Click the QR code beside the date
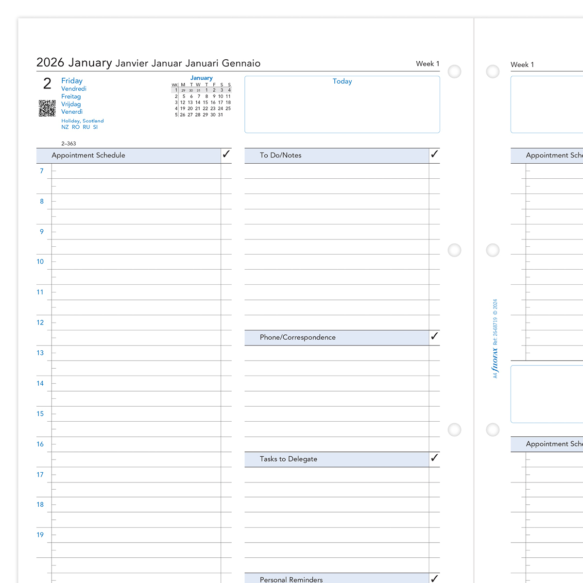 click(47, 108)
